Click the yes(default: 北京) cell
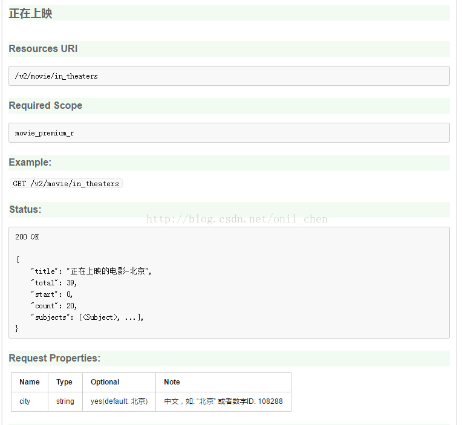This screenshot has width=462, height=425. pos(119,401)
